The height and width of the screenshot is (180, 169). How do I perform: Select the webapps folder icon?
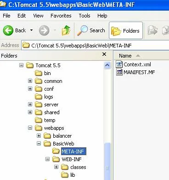click(39, 128)
